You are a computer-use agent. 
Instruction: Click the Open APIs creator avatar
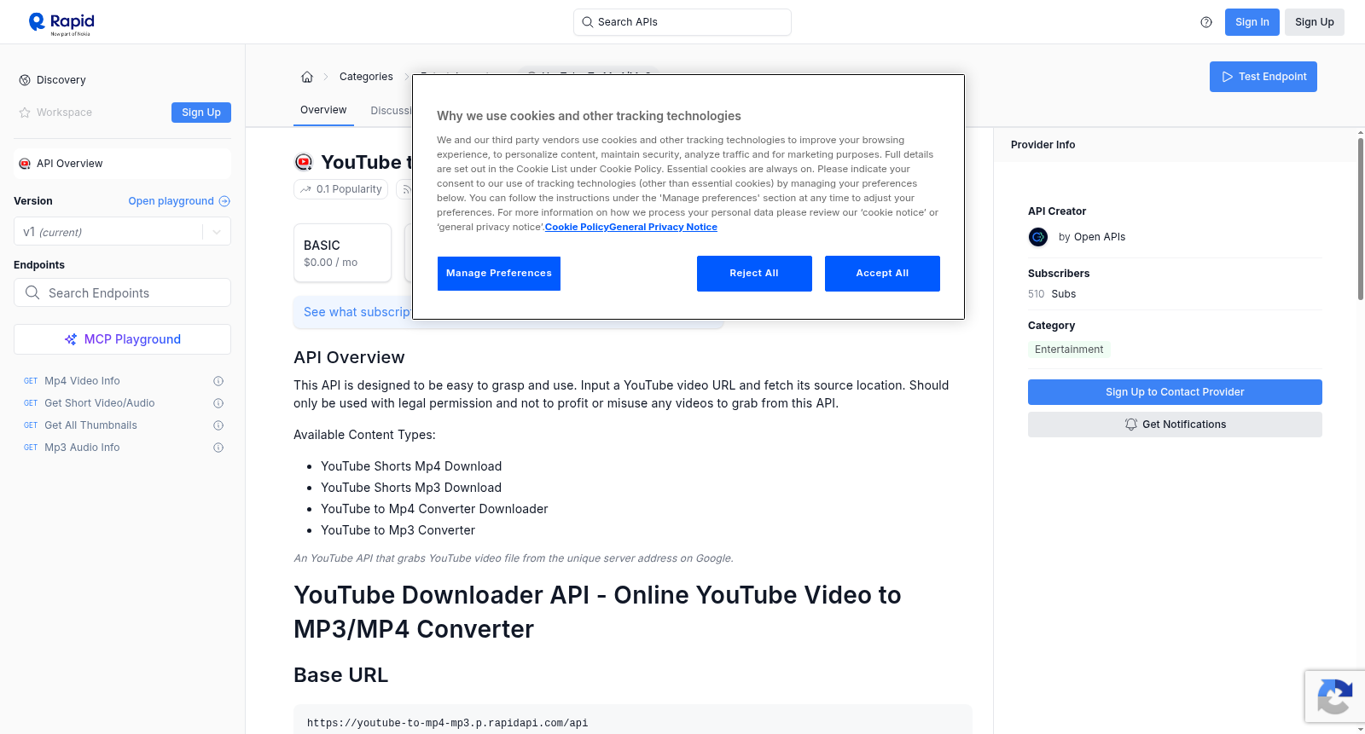click(x=1038, y=237)
